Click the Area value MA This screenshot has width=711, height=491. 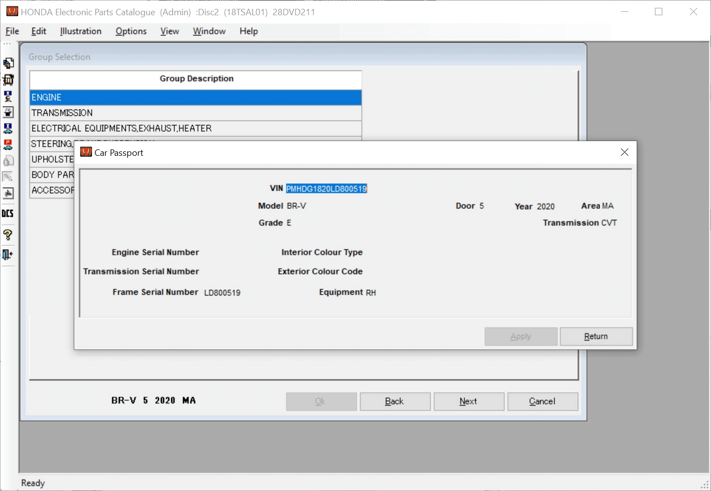608,206
